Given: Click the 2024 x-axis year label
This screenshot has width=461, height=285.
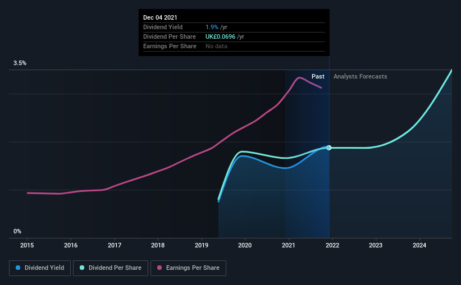Looking at the screenshot, I should [419, 245].
